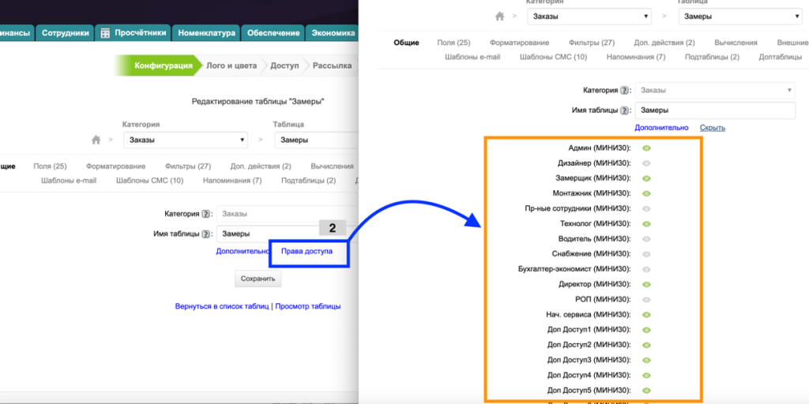The image size is (809, 404).
Task: Enable access eye for Дизайнер (МИНИЗО)
Action: (x=646, y=163)
